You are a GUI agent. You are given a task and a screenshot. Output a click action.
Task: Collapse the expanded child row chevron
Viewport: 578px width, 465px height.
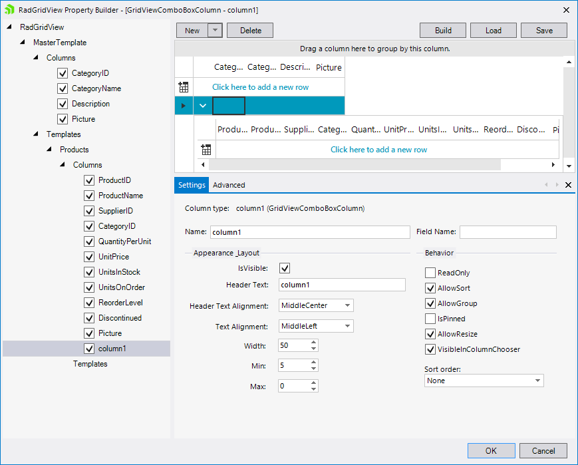[203, 106]
